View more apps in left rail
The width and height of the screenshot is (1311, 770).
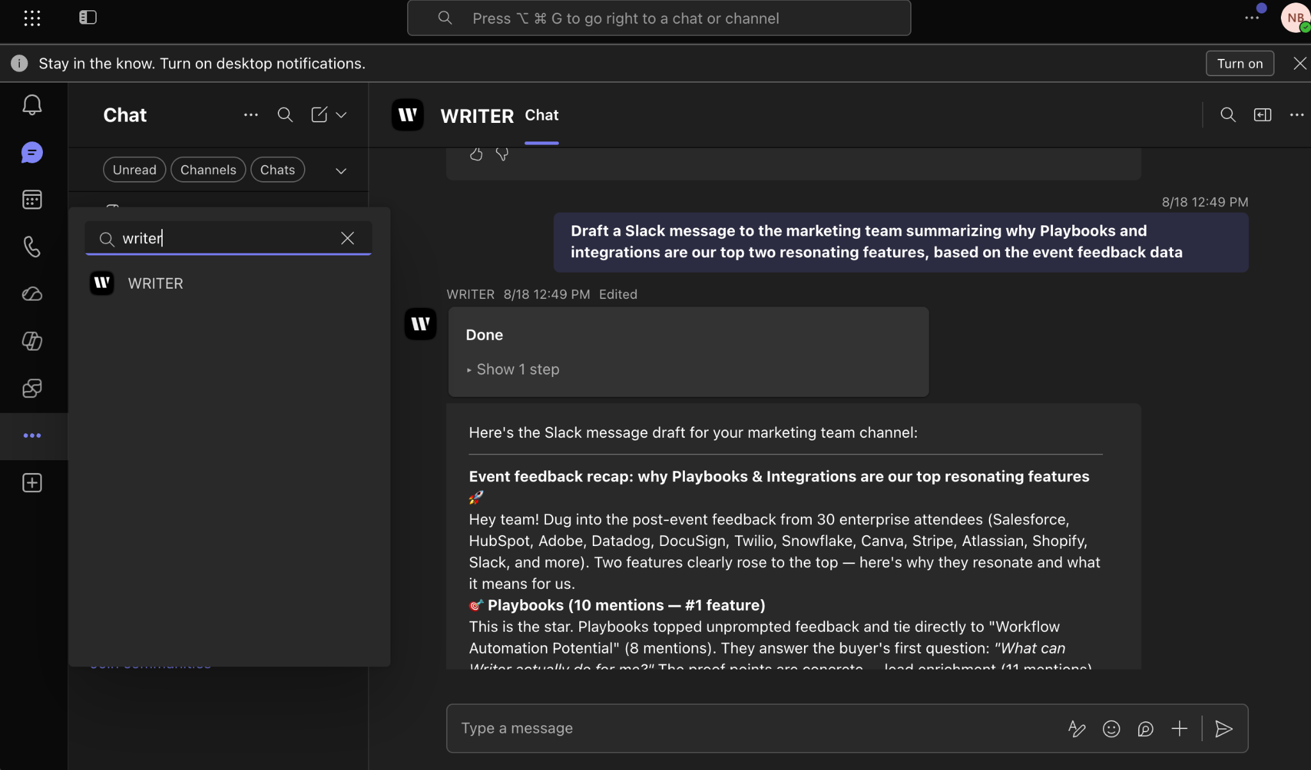[32, 435]
